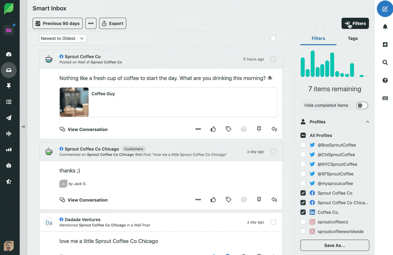Open the dashboard gauge icon in sidebar
This screenshot has width=393, height=255.
pos(9,54)
